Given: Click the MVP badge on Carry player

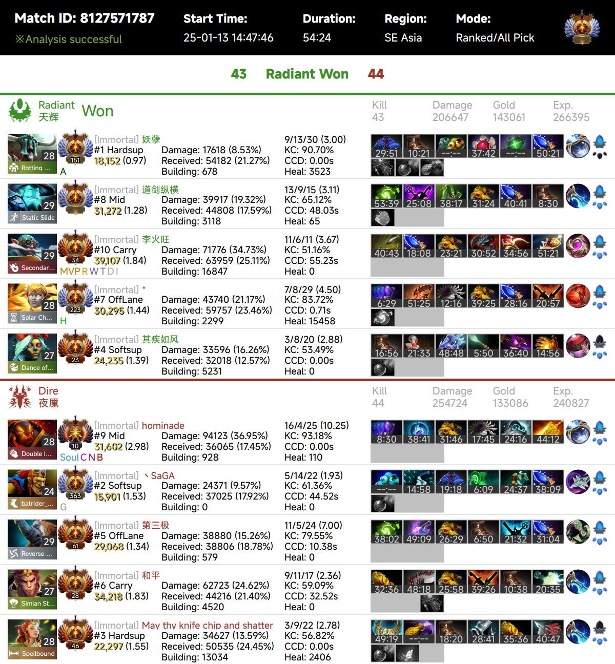Looking at the screenshot, I should click(x=70, y=271).
